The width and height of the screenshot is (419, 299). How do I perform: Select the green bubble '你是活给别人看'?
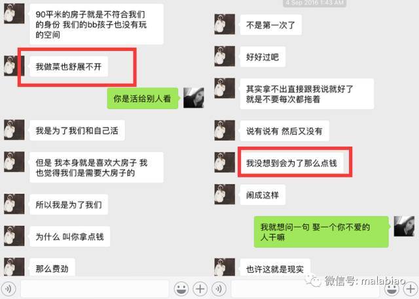[x=143, y=98]
